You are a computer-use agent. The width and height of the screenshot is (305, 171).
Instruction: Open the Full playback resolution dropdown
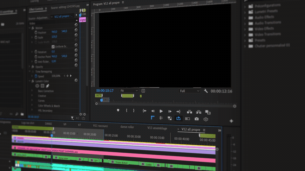coord(189,91)
